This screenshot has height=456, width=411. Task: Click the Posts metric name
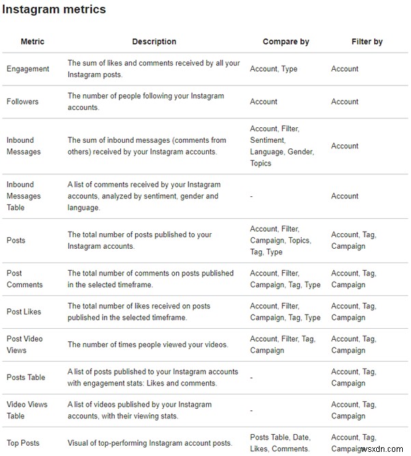pyautogui.click(x=17, y=241)
